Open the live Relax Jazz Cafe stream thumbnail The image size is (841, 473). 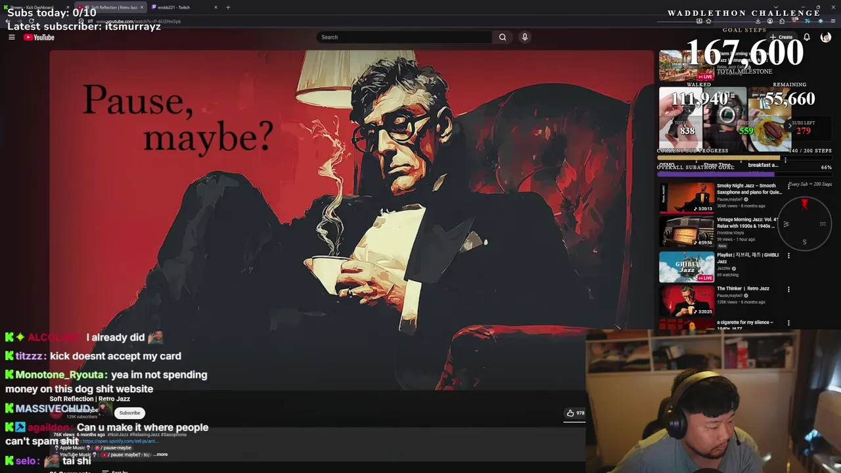click(686, 66)
